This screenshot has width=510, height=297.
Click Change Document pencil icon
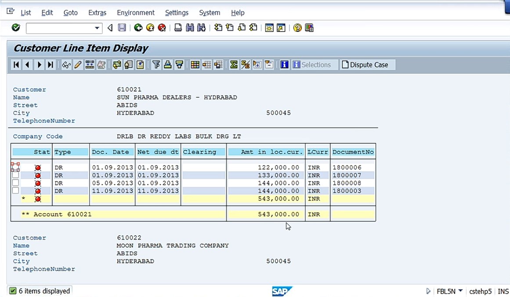click(78, 64)
